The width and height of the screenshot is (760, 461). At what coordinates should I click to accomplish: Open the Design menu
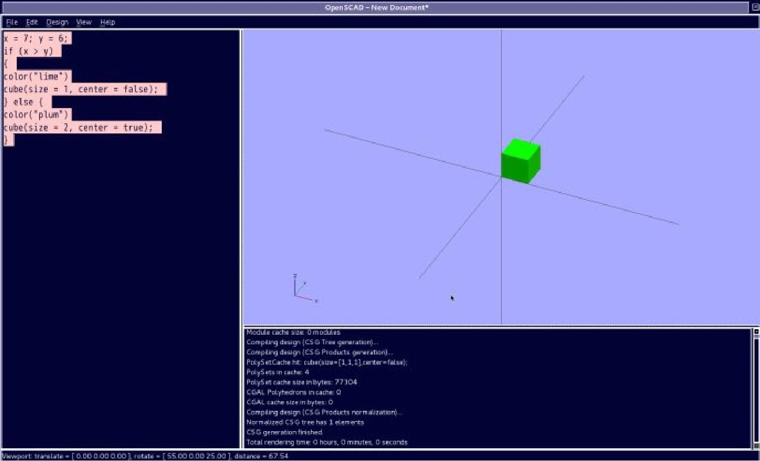point(57,22)
